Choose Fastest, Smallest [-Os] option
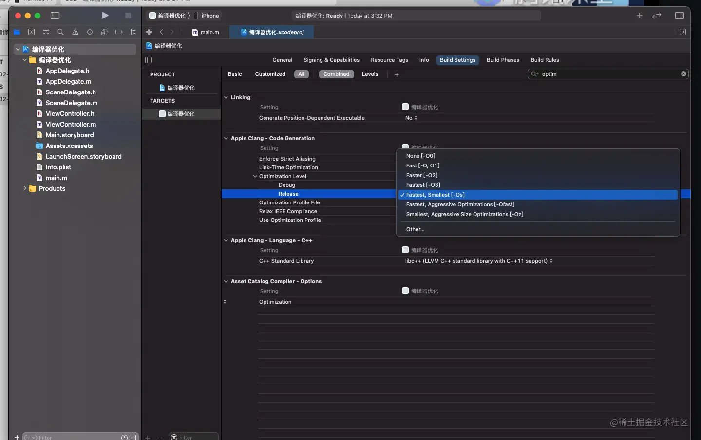The image size is (701, 440). [538, 195]
